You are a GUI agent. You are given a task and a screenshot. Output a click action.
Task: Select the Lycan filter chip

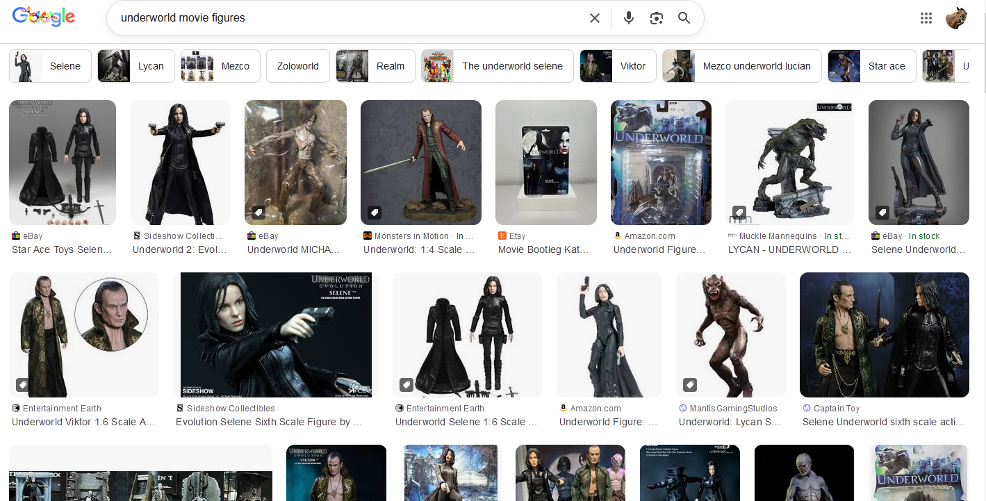click(136, 66)
